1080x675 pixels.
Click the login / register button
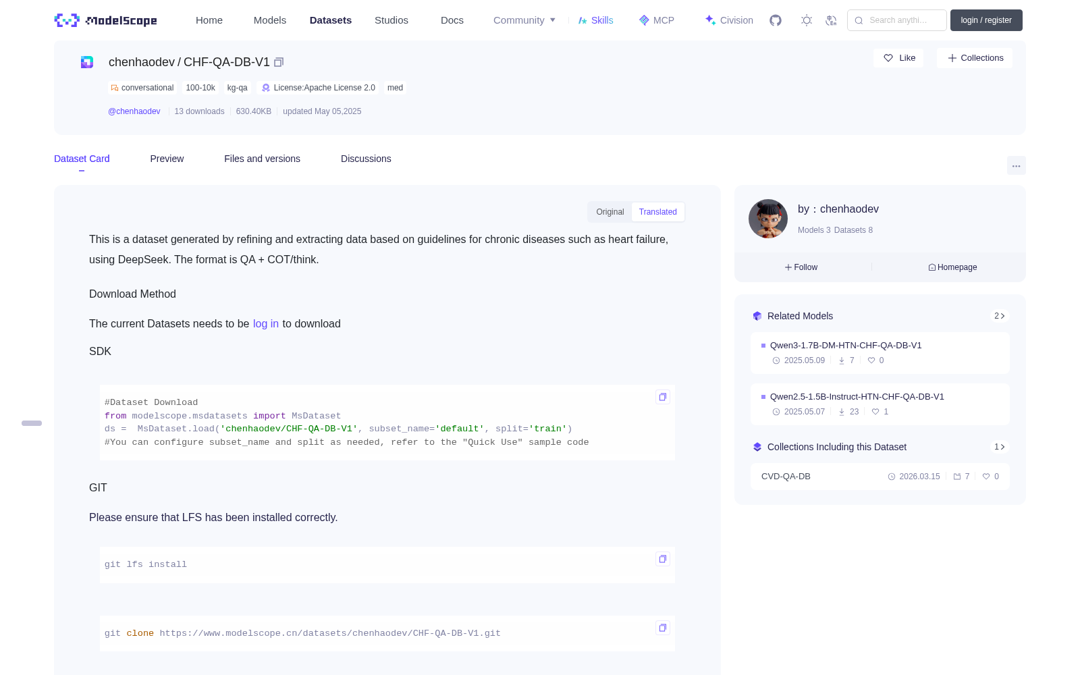tap(986, 20)
